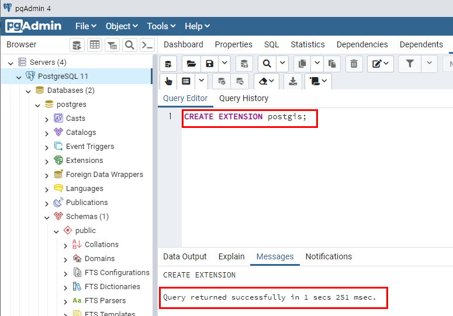Screen dimensions: 453x316
Task: Switch to the Properties tab
Action: 233,44
